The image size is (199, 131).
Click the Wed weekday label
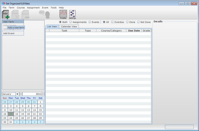pos(22,98)
